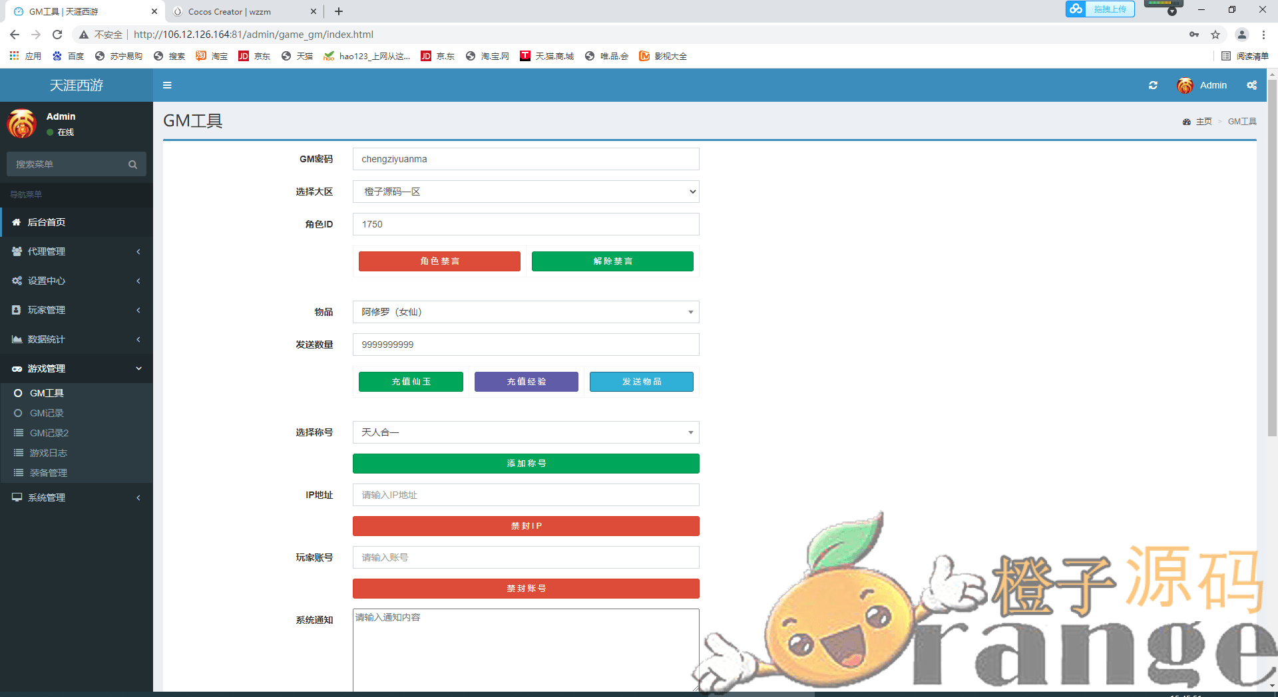
Task: Click the red 角色禁言 button
Action: [439, 261]
